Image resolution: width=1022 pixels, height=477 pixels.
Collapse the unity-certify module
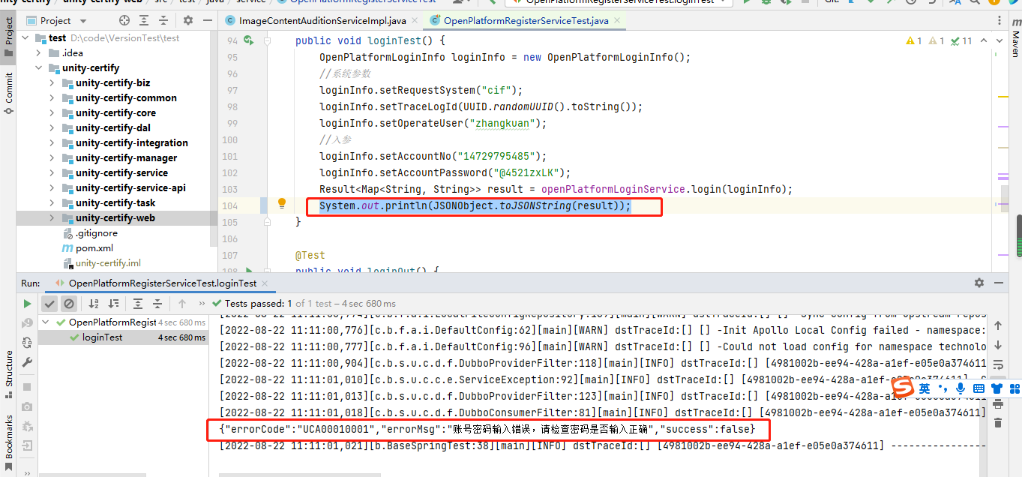(39, 67)
